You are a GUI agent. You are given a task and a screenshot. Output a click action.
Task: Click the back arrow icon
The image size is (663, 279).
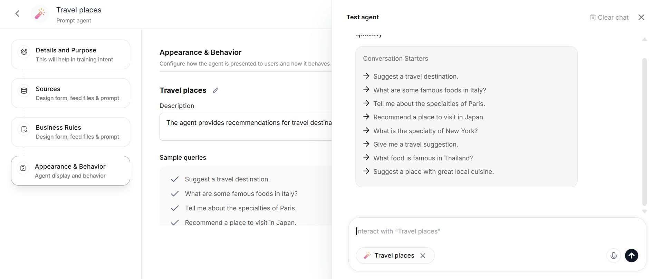[x=17, y=14]
